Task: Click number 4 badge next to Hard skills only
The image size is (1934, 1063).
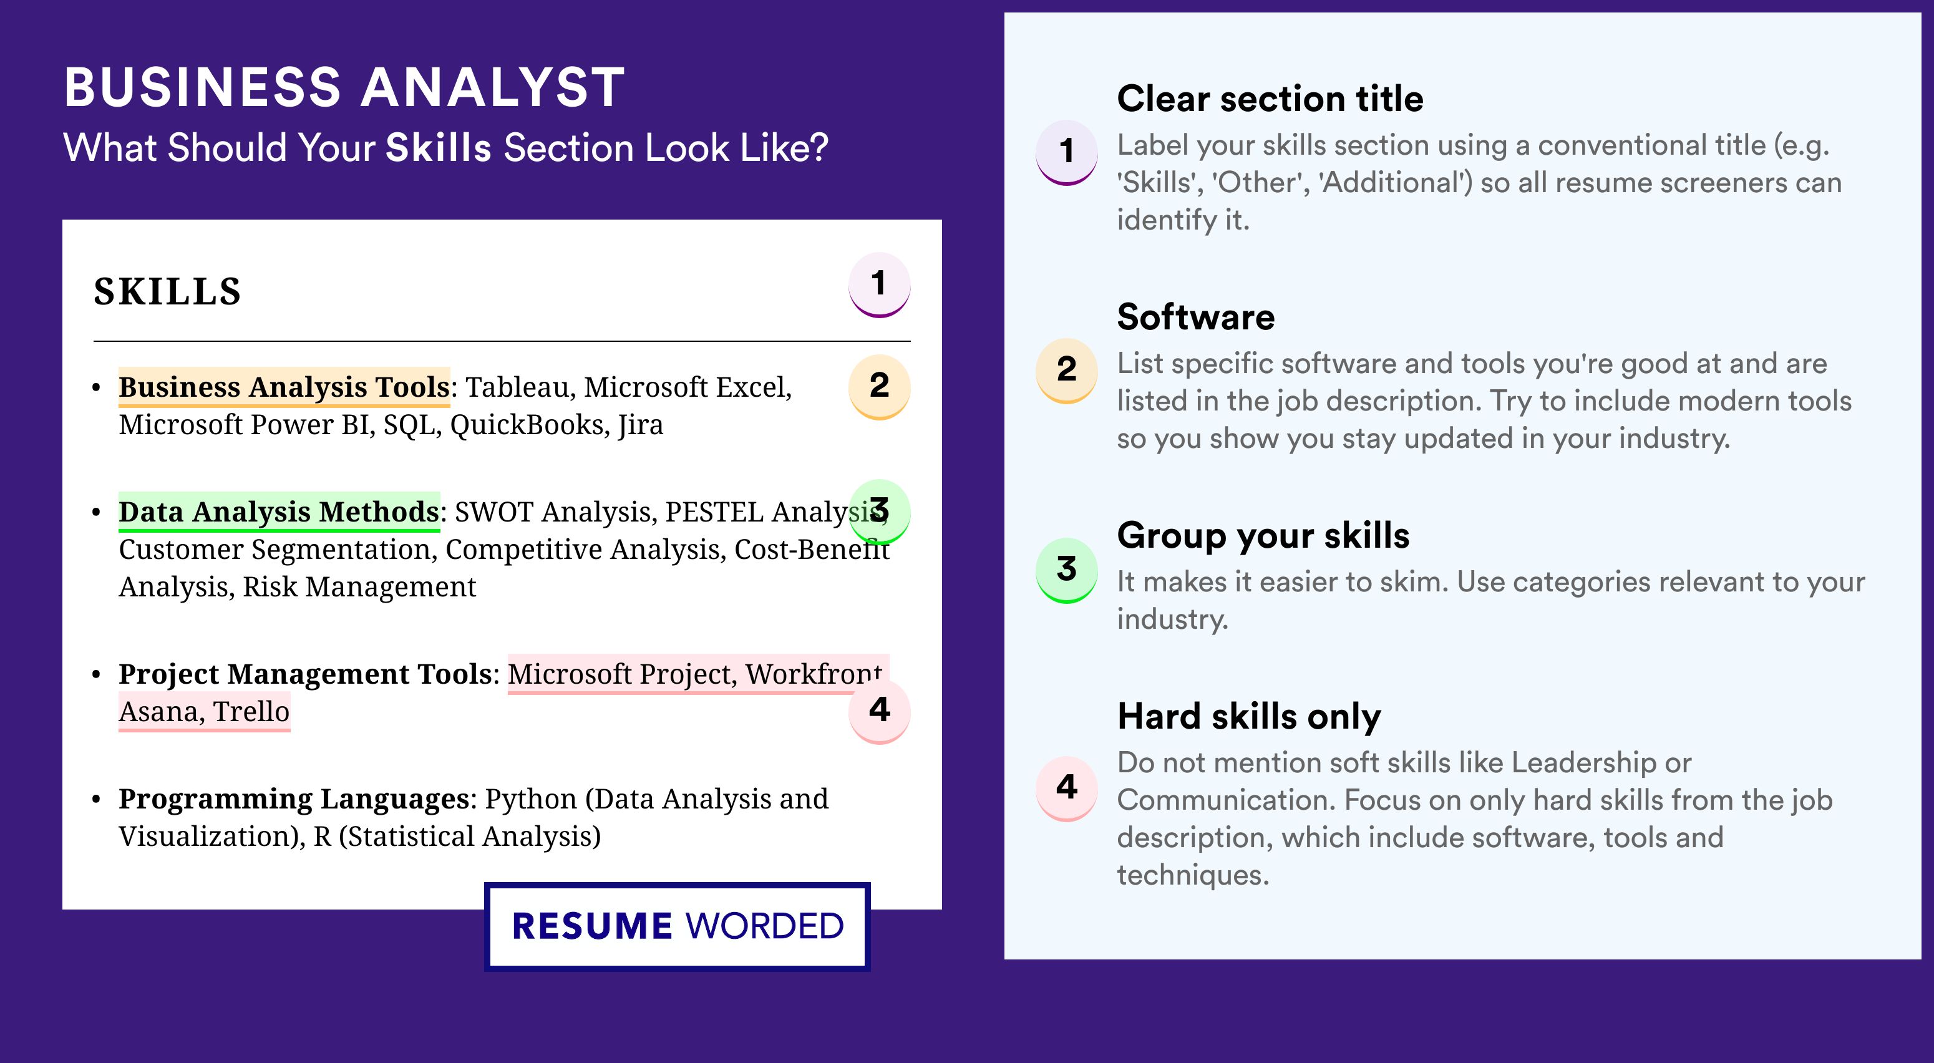Action: 1067,789
